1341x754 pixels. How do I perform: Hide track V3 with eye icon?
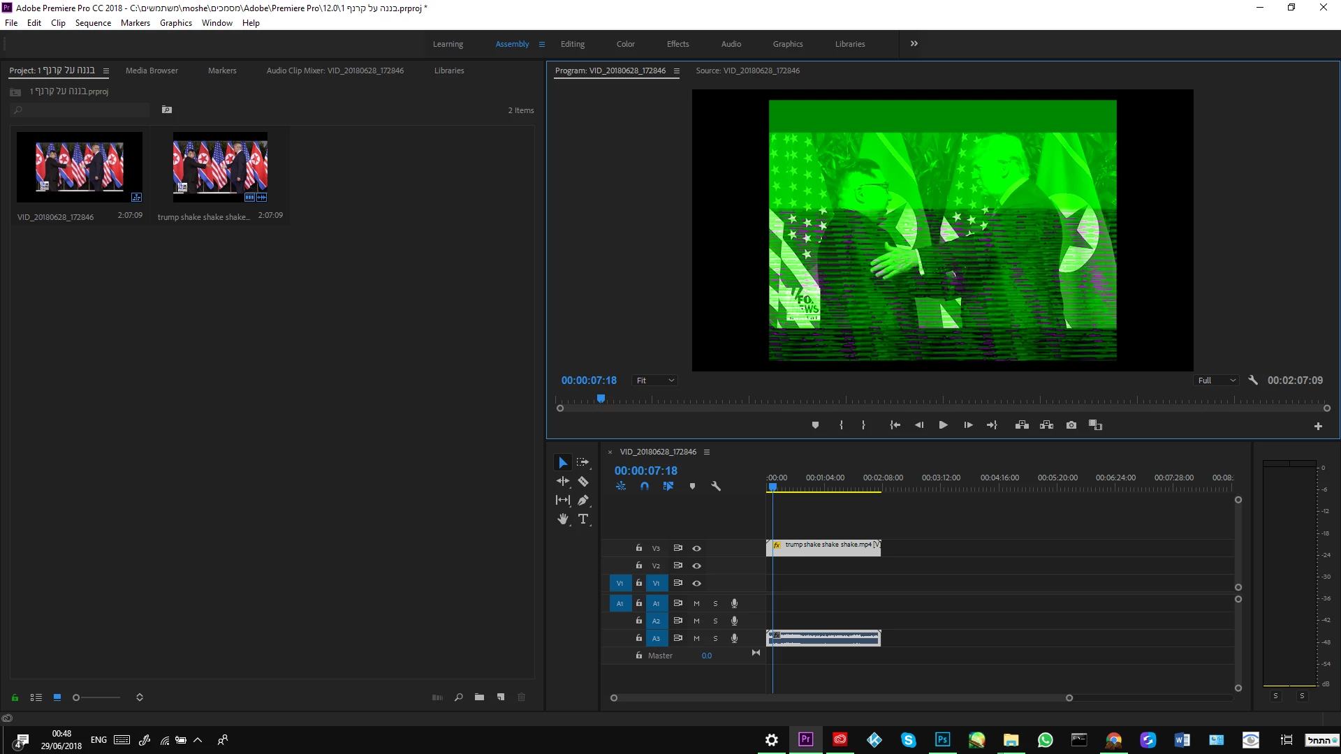[x=696, y=549]
